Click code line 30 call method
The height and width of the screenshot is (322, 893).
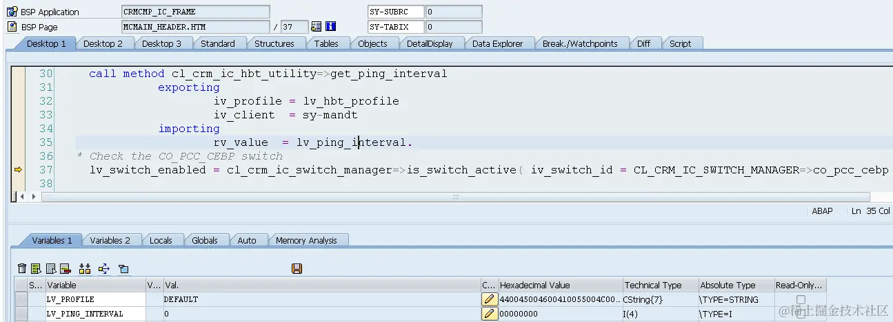(x=268, y=74)
